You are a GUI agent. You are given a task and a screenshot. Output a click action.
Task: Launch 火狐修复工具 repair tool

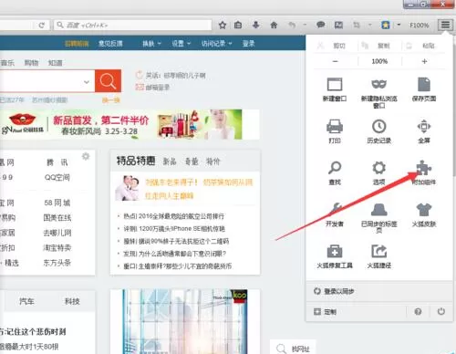point(335,256)
